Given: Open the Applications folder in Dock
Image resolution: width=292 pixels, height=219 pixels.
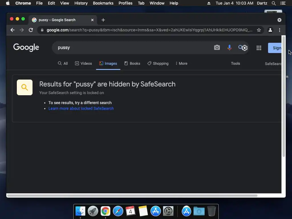Looking at the screenshot, I should [x=186, y=211].
